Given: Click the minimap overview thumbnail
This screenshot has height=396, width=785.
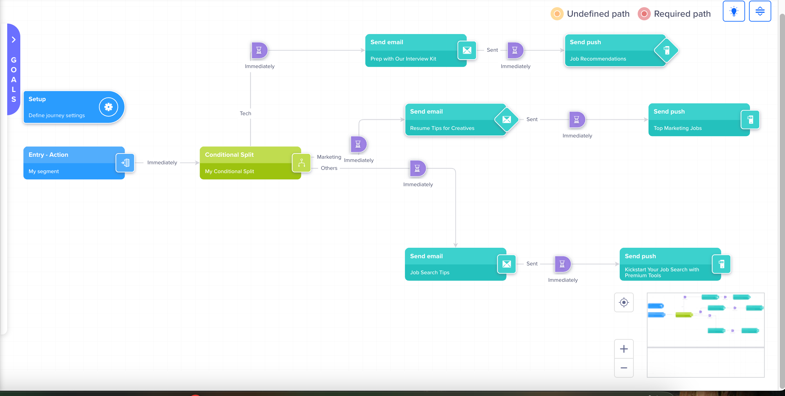Looking at the screenshot, I should 705,334.
